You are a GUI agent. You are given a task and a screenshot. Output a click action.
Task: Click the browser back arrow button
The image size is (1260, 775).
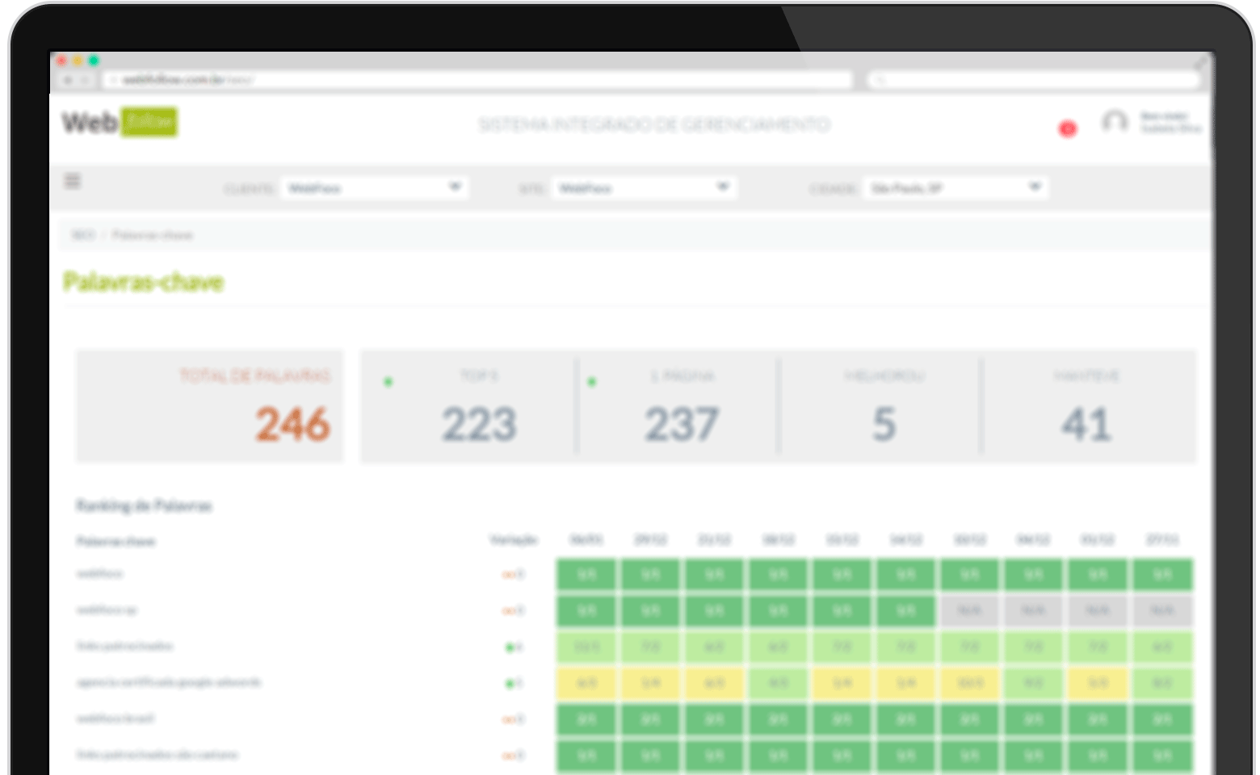click(68, 80)
